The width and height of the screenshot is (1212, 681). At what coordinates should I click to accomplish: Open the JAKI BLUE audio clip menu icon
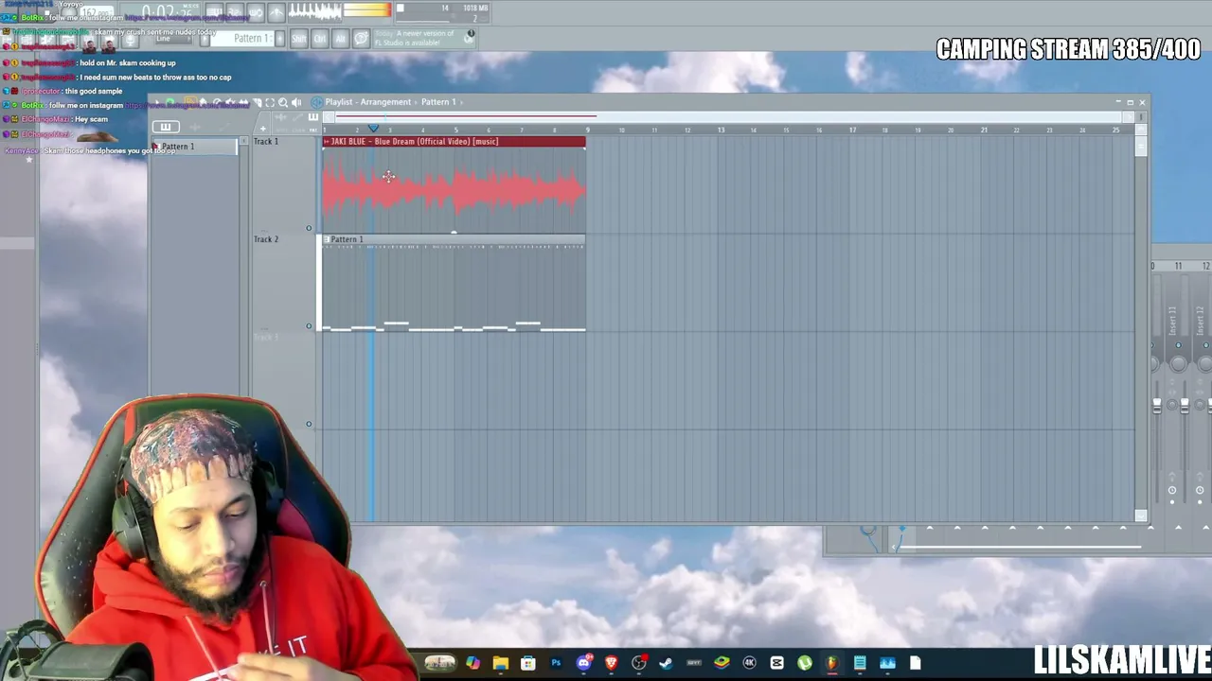pyautogui.click(x=326, y=142)
